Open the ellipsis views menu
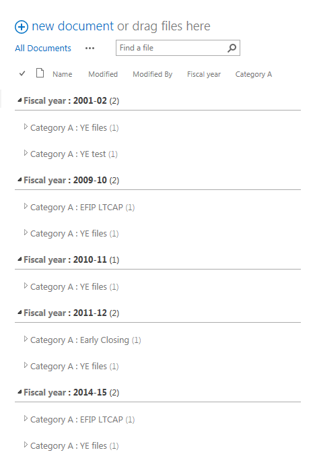Screen dimensions: 315x471 90,48
